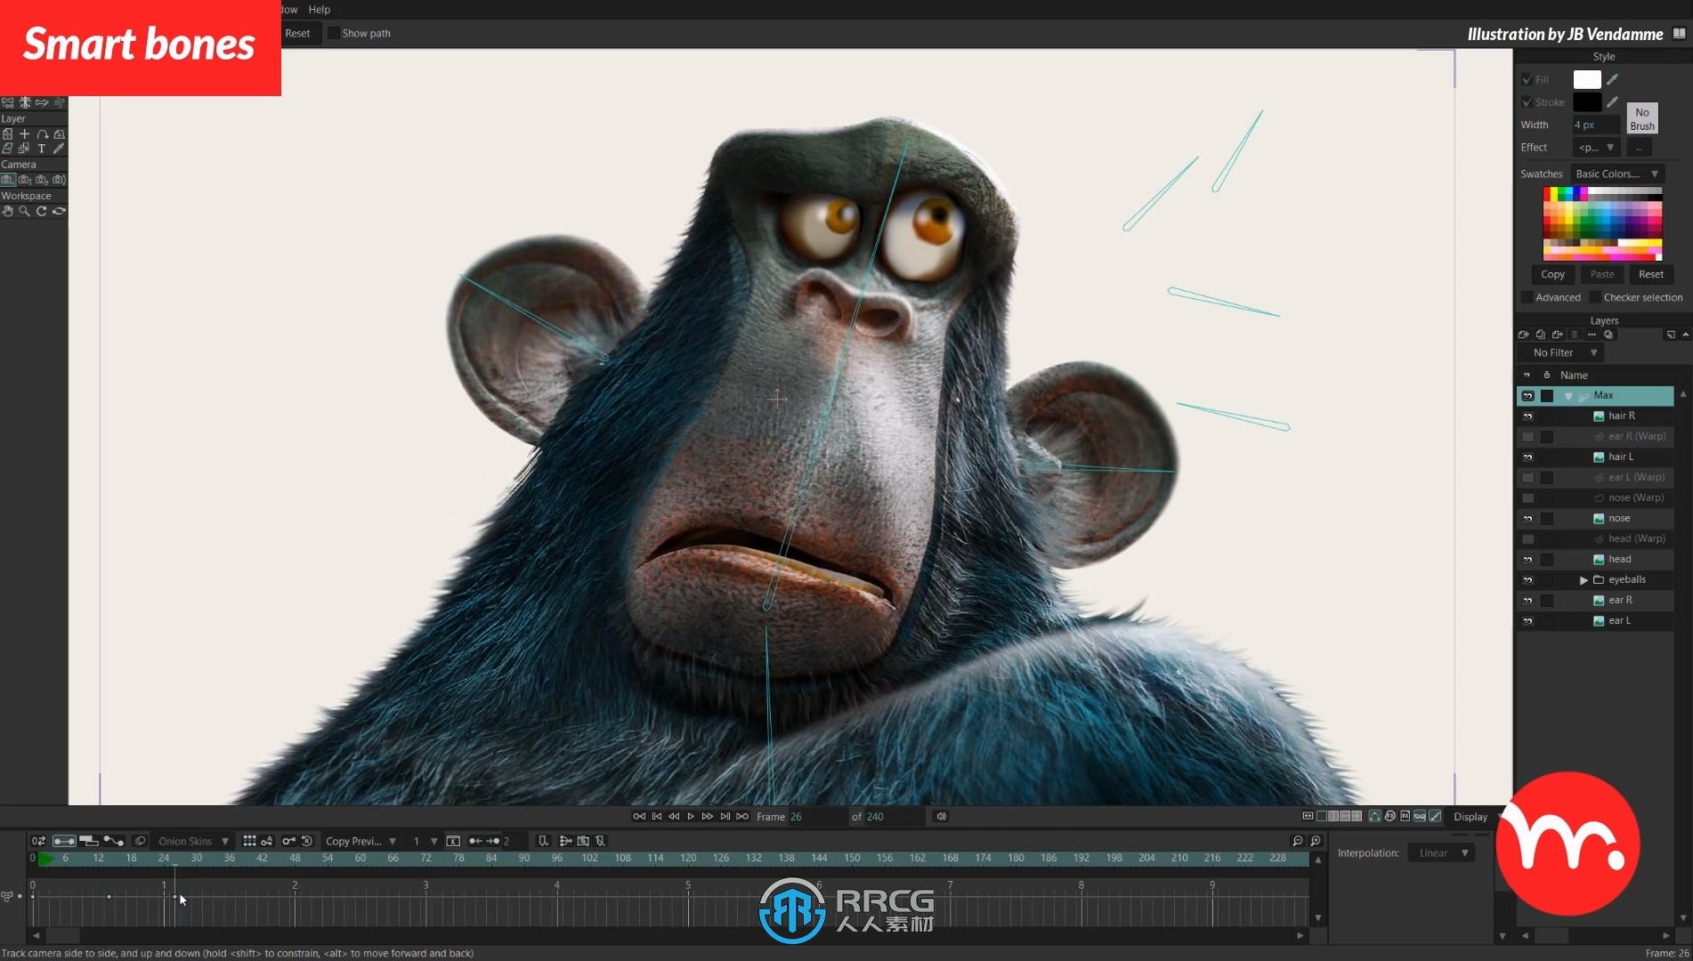
Task: Pick a color from the swatches palette
Action: [1602, 223]
